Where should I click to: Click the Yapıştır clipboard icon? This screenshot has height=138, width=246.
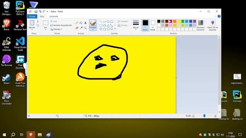click(x=32, y=23)
